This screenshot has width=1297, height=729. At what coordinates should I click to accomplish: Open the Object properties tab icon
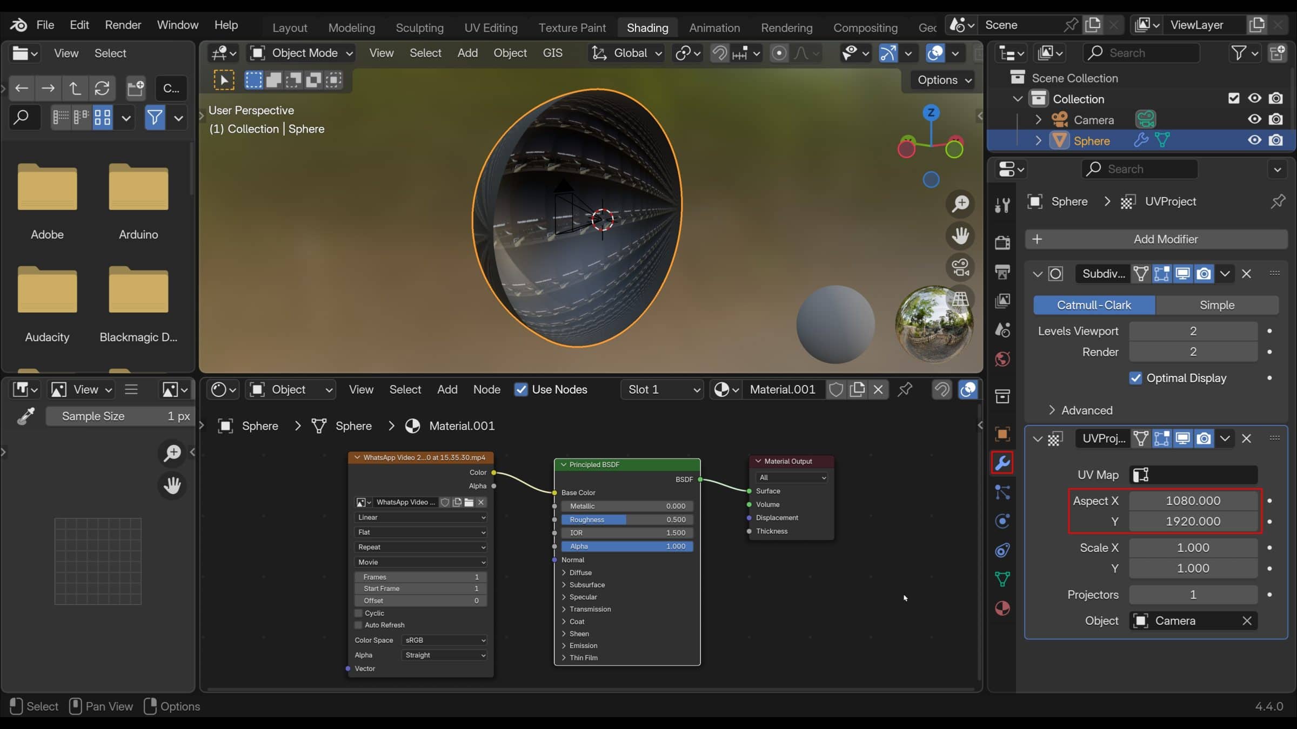(x=1002, y=434)
